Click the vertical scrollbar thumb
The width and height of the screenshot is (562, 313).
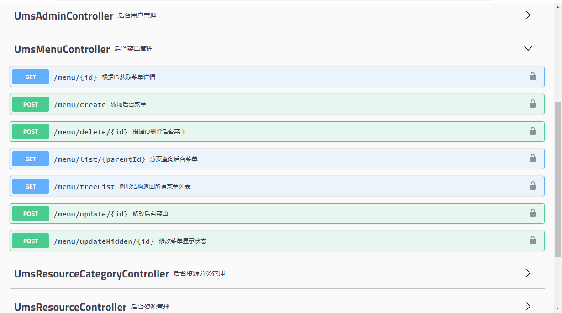tap(557, 180)
